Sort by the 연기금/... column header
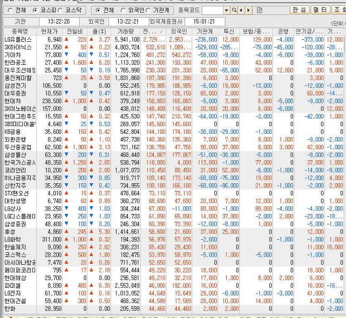The width and height of the screenshot is (346, 318). tap(309, 31)
